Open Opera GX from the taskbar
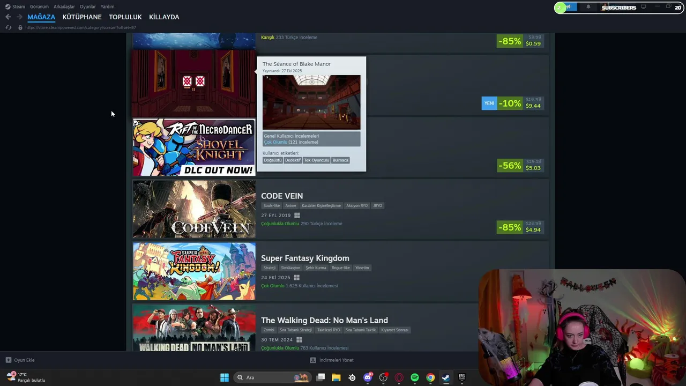This screenshot has width=686, height=386. 399,377
